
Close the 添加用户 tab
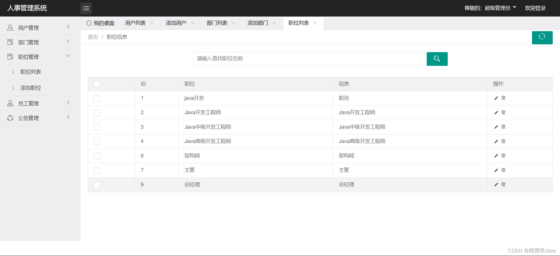(193, 23)
